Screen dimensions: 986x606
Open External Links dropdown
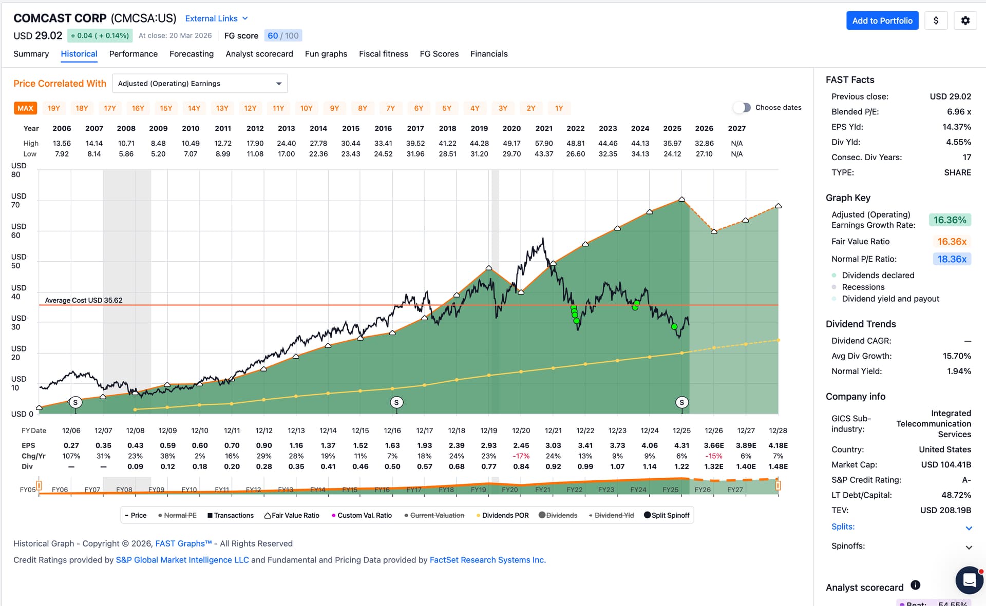216,18
